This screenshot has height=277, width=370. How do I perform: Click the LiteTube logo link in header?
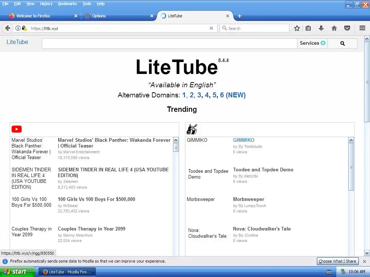(17, 42)
